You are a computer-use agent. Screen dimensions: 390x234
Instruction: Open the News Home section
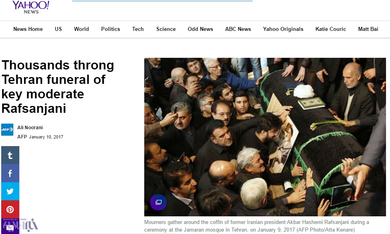pos(28,29)
